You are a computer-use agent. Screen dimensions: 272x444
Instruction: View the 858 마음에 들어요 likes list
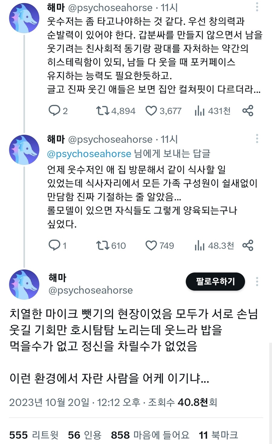pyautogui.click(x=150, y=435)
